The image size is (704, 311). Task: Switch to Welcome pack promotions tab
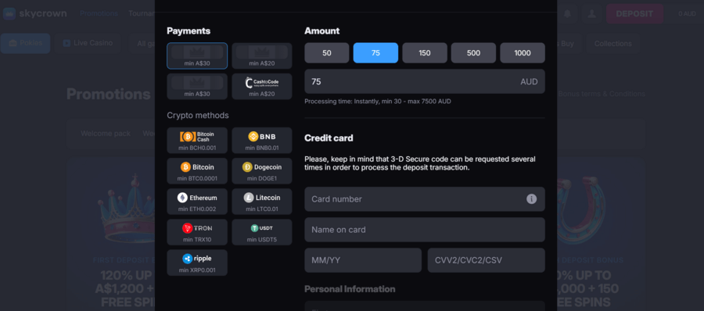106,134
